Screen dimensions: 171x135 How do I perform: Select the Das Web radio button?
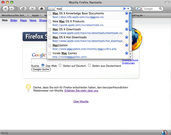(43, 65)
